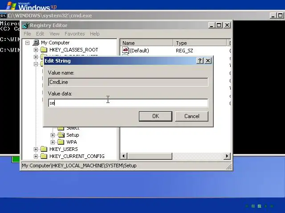Click the open Setup folder icon
This screenshot has width=285, height=213.
click(61, 135)
